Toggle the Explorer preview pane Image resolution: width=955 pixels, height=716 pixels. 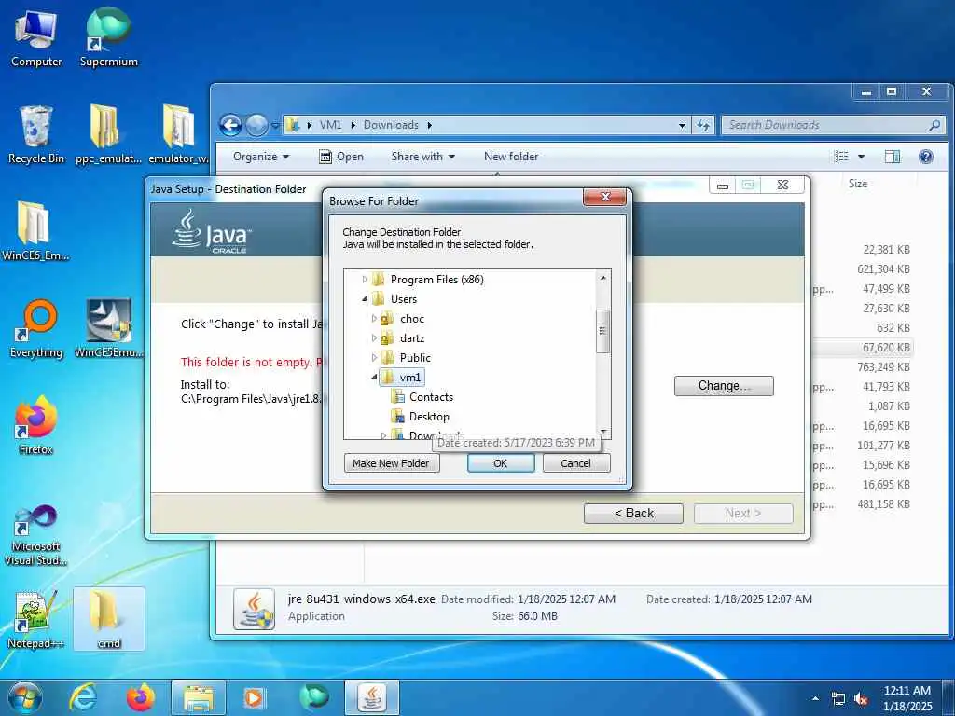click(893, 157)
